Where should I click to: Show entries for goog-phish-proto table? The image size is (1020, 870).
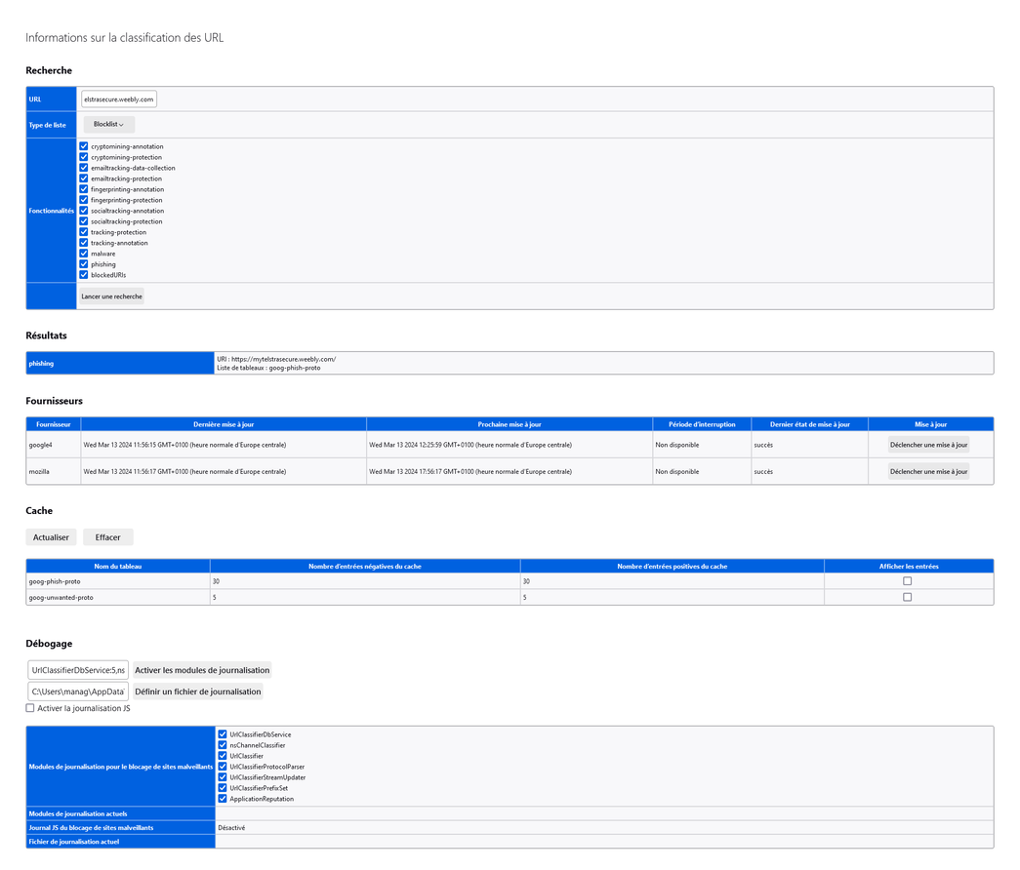click(908, 581)
